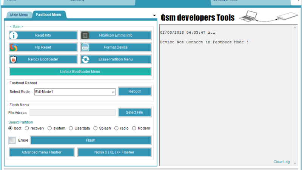Choose the system partition radio button
This screenshot has height=170, width=302.
coord(50,128)
